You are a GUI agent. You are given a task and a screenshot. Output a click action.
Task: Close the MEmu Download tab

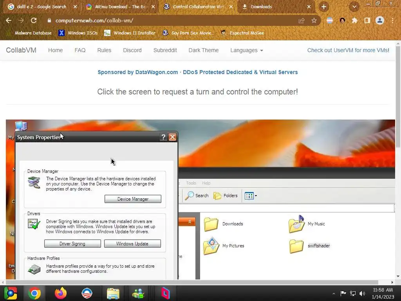pos(153,7)
